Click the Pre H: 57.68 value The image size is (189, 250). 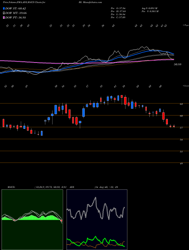pos(118,11)
